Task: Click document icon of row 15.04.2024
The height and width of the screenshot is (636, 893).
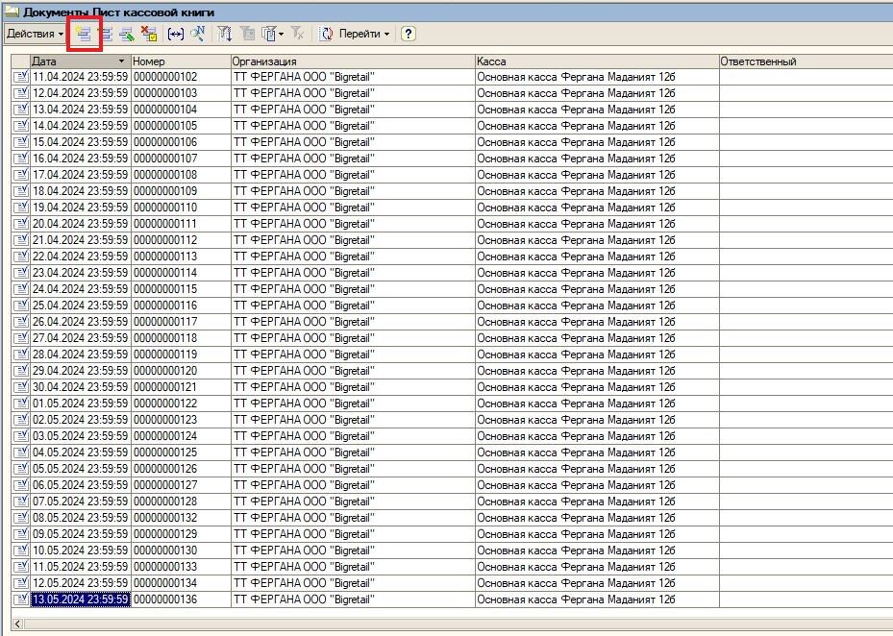Action: 20,142
